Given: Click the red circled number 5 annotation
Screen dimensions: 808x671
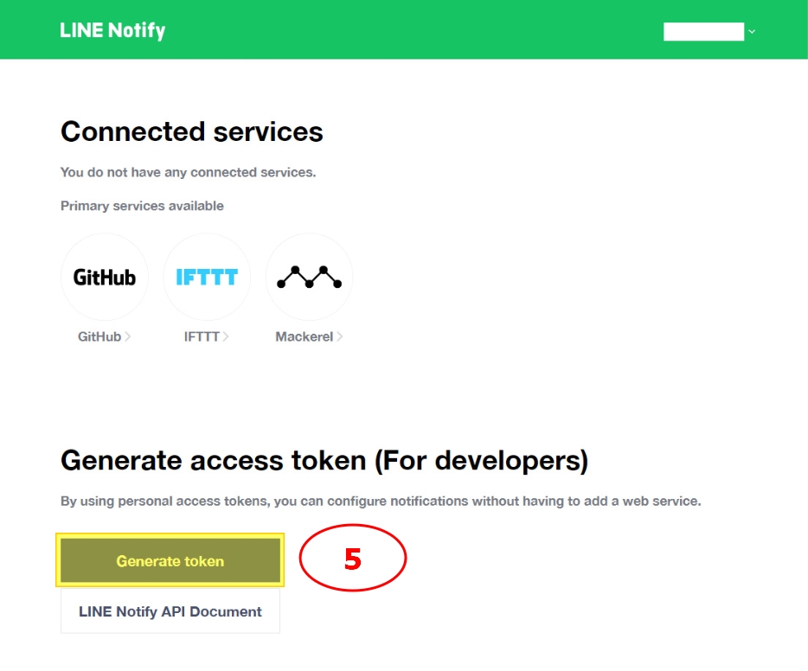Looking at the screenshot, I should [x=352, y=559].
